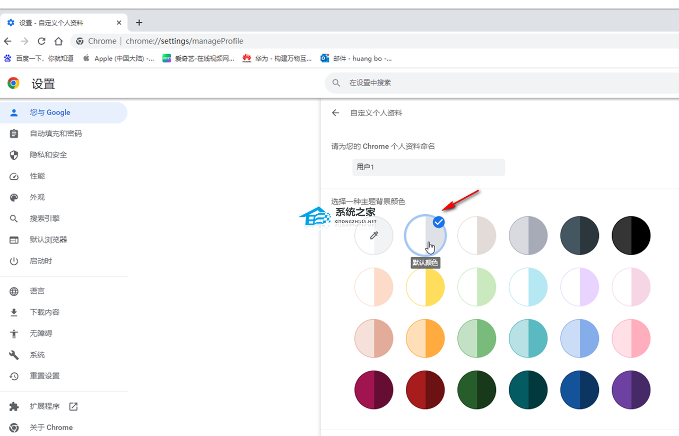Image resolution: width=679 pixels, height=436 pixels.
Task: Open 重置设置 via the reset icon
Action: pyautogui.click(x=14, y=376)
